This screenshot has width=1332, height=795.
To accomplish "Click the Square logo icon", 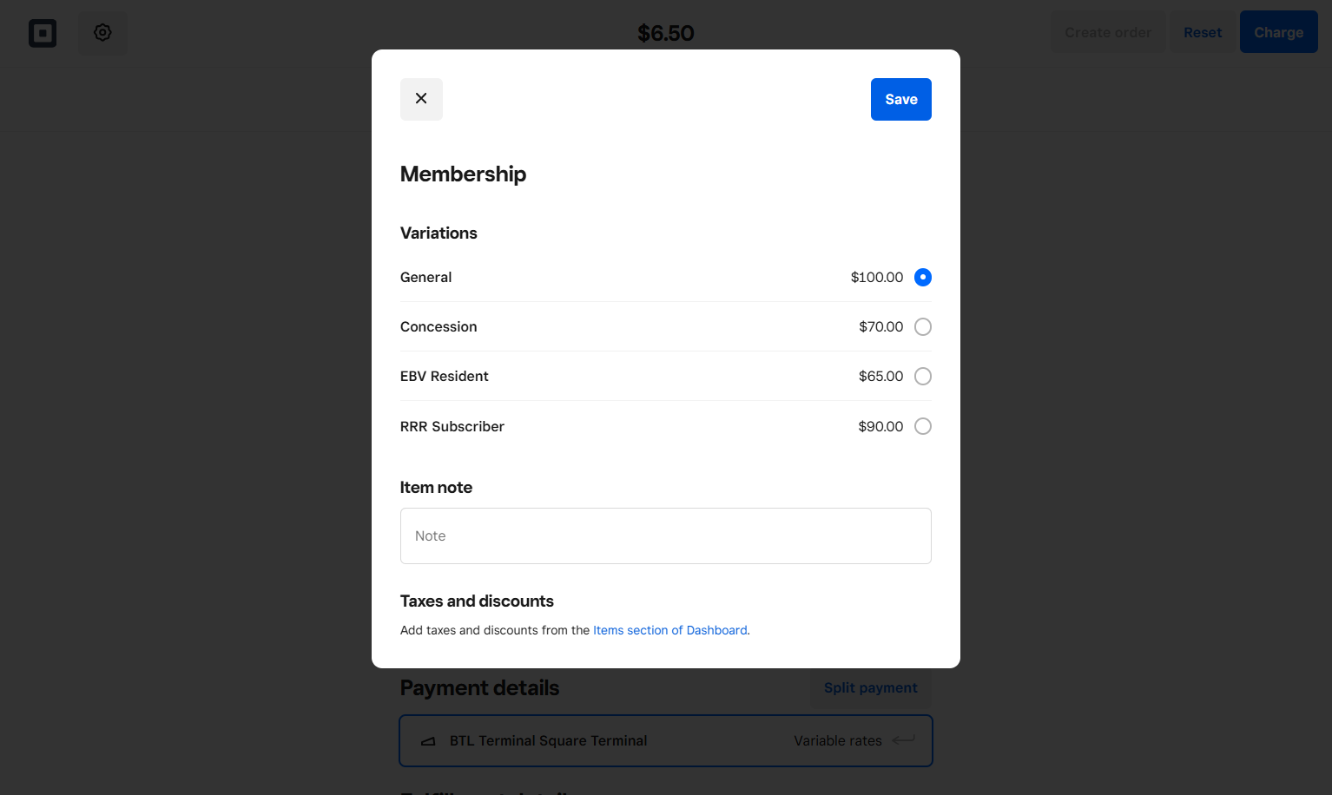I will (x=43, y=33).
